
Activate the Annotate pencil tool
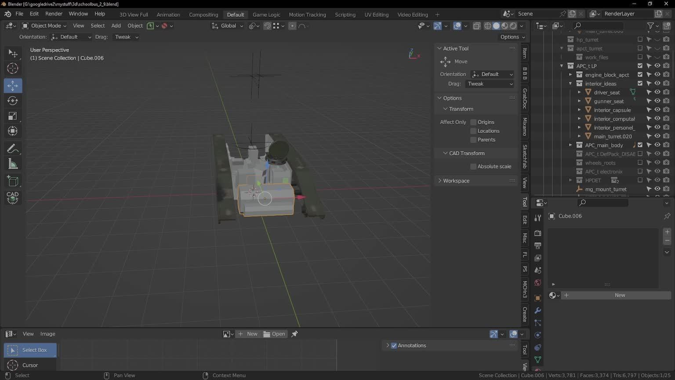(x=13, y=149)
